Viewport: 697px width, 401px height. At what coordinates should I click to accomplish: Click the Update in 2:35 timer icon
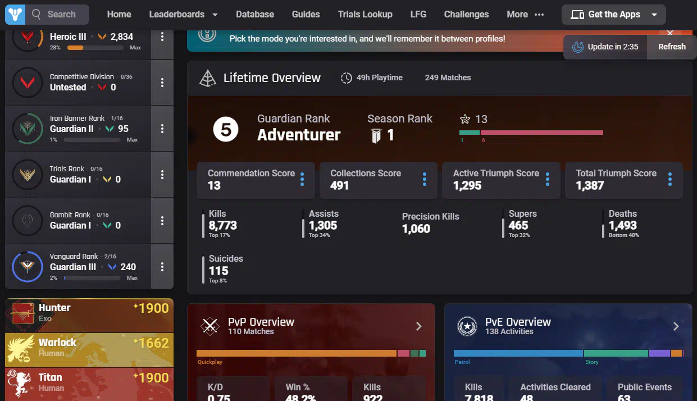coord(577,47)
